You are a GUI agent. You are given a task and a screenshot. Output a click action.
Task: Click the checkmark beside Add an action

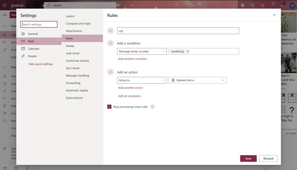point(111,72)
